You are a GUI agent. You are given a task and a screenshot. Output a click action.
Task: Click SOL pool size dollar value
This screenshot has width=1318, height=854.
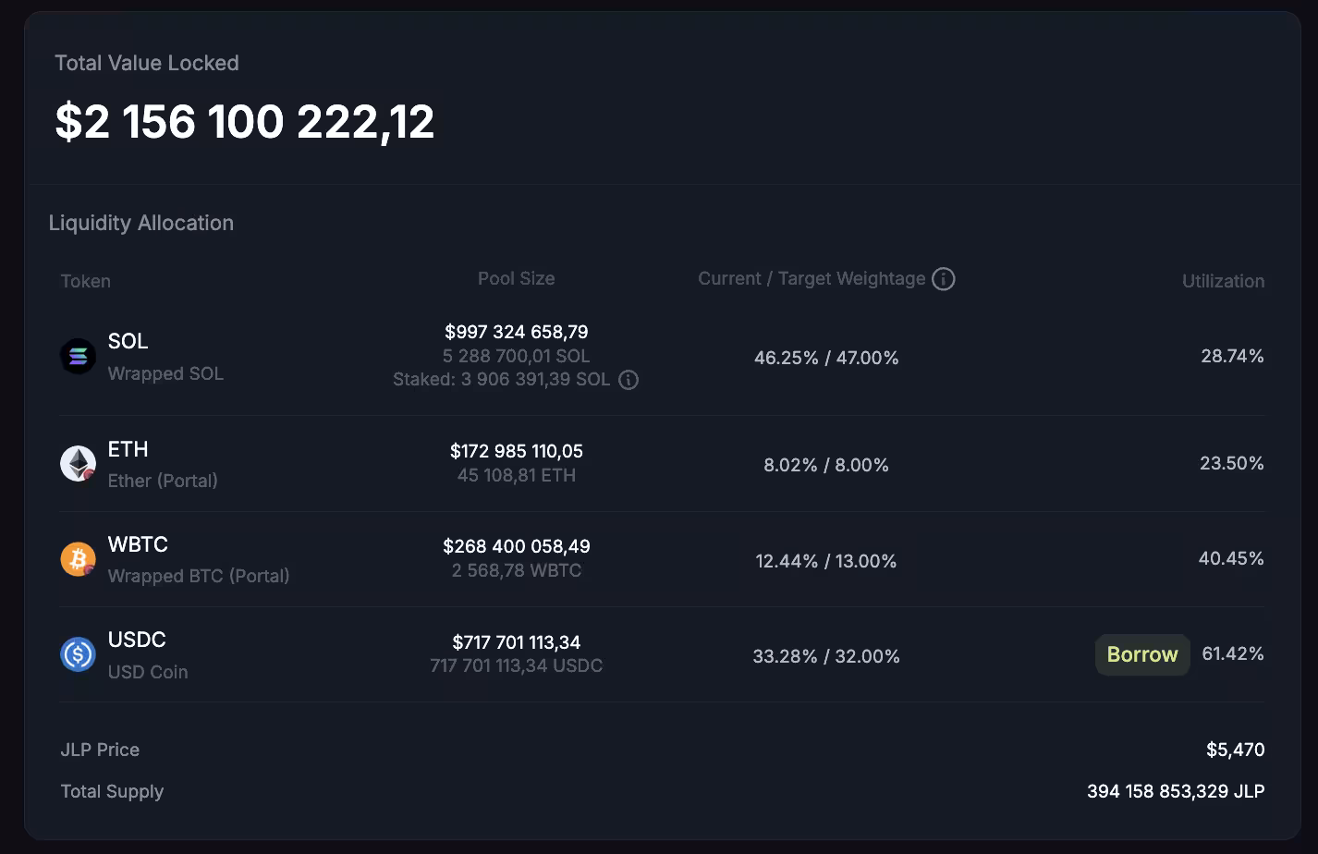click(x=516, y=332)
